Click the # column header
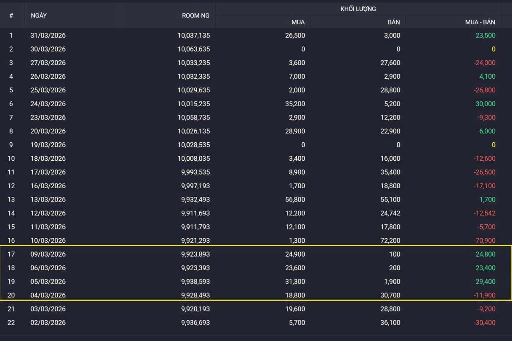Screen dimensions: 512x341 [x=11, y=16]
